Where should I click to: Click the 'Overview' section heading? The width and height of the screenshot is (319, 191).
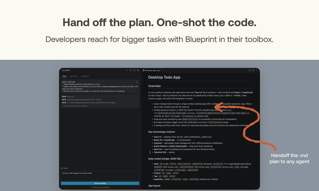154,86
